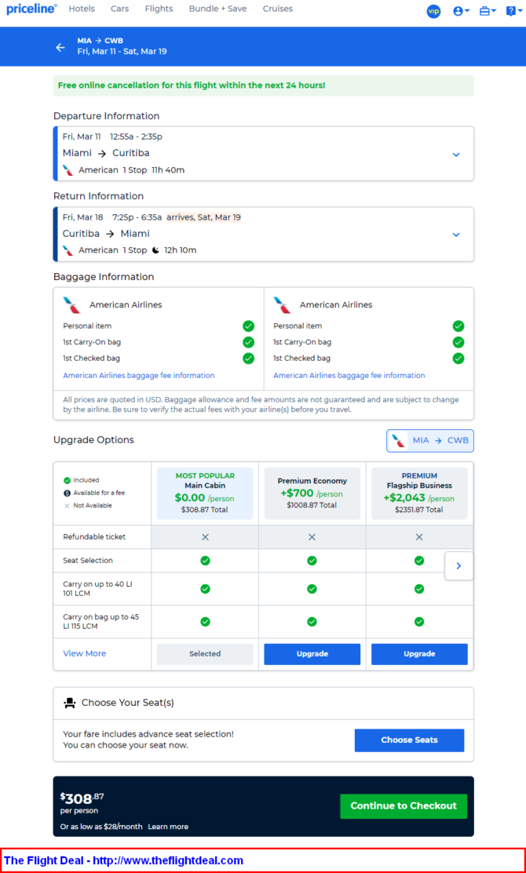Image resolution: width=526 pixels, height=873 pixels.
Task: Open the VIP badge icon
Action: pos(433,11)
